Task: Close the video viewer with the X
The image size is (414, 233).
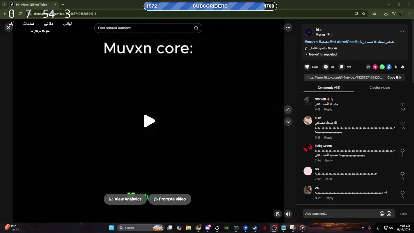Action: 9,28
